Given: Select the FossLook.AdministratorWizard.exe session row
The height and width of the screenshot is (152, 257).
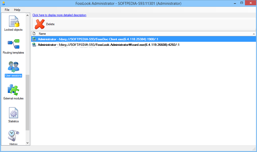Looking at the screenshot, I should 144,45.
